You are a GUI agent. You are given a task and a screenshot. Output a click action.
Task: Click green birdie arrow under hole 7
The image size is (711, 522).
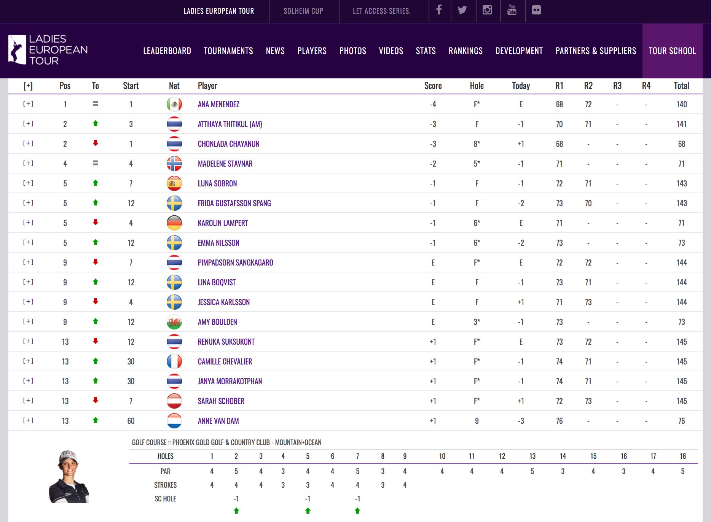click(x=357, y=511)
